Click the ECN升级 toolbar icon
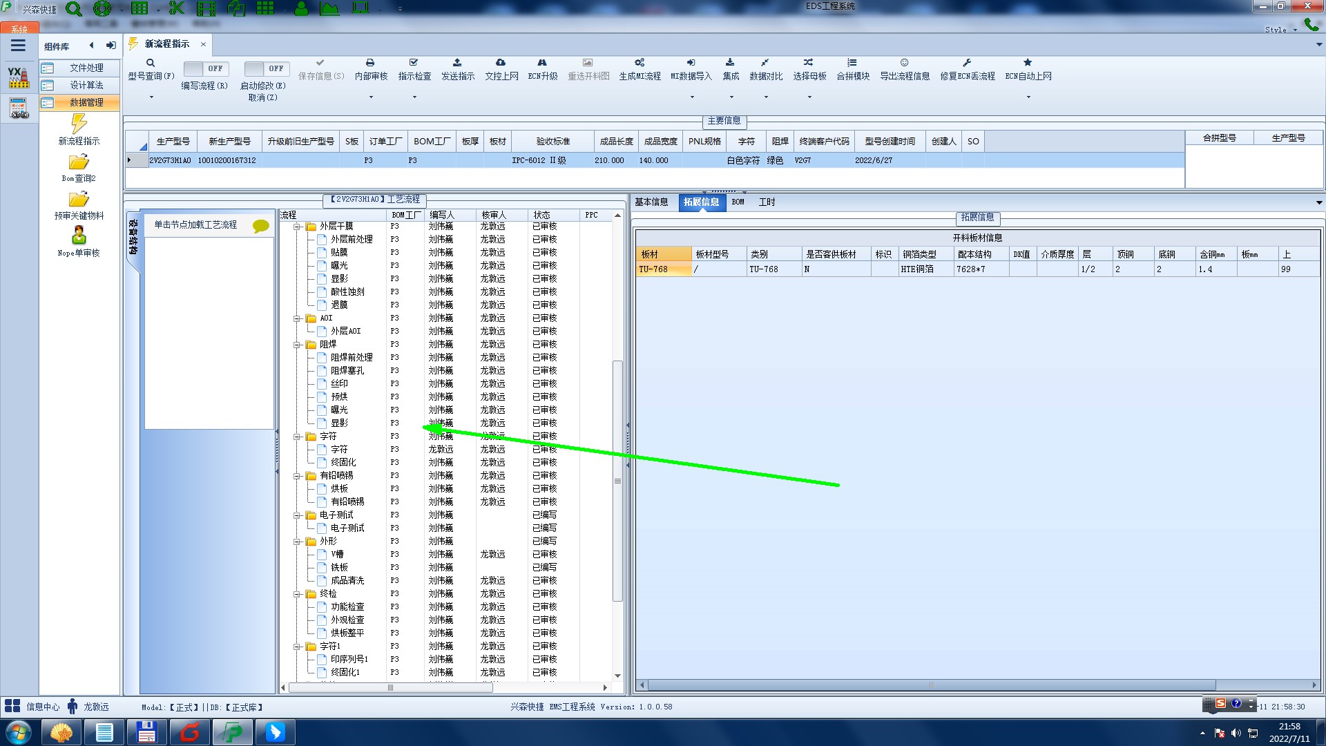1326x746 pixels. (x=542, y=63)
